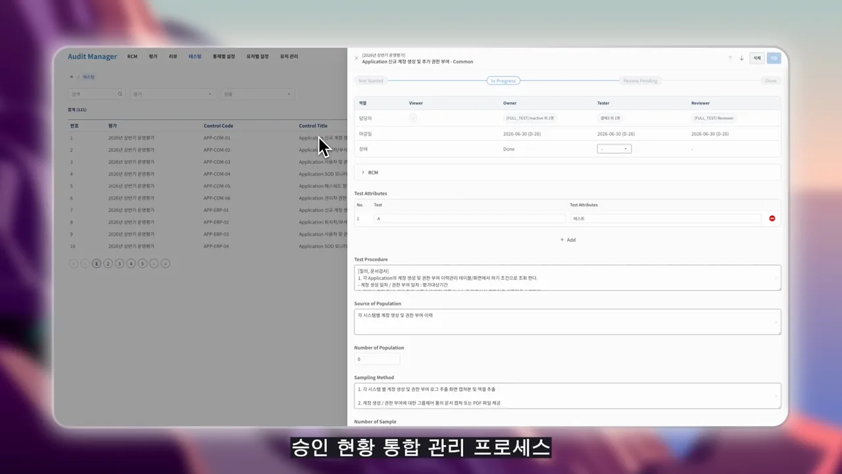Open the 유저 관리 menu
842x474 pixels.
click(x=289, y=57)
